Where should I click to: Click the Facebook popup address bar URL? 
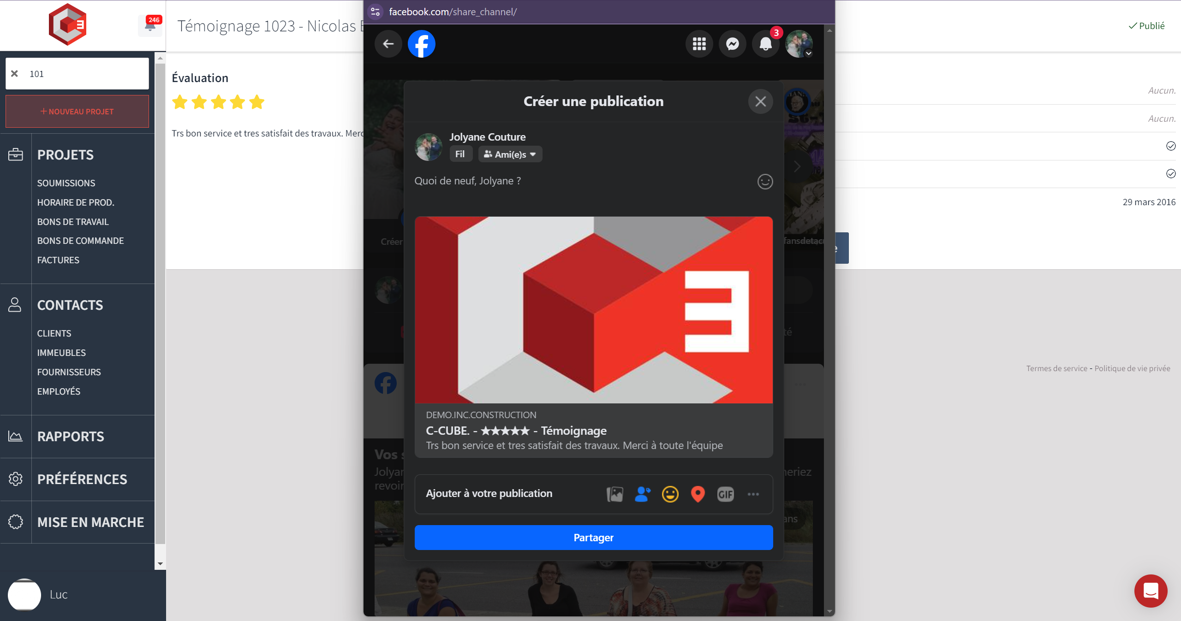453,12
